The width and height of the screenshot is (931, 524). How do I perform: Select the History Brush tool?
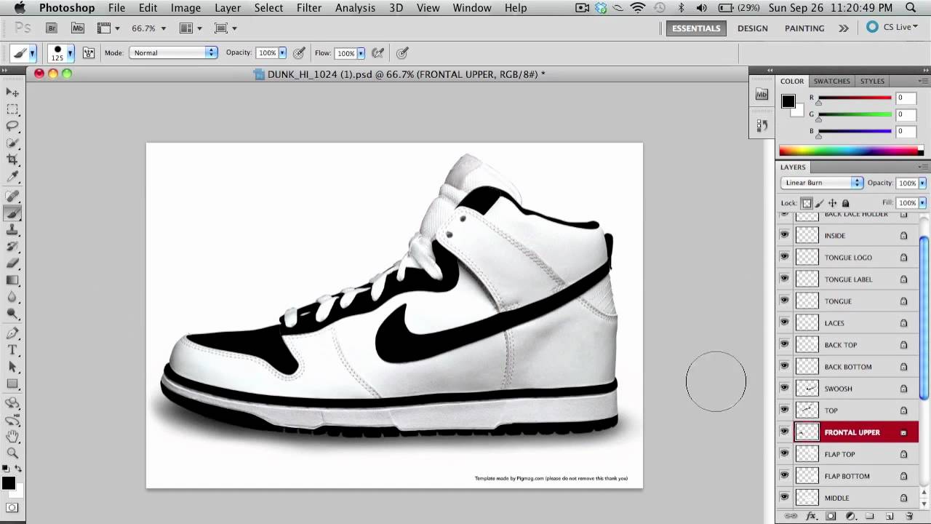[12, 247]
